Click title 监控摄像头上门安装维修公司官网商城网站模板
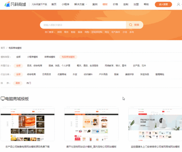This screenshot has height=152, width=182. (155, 147)
